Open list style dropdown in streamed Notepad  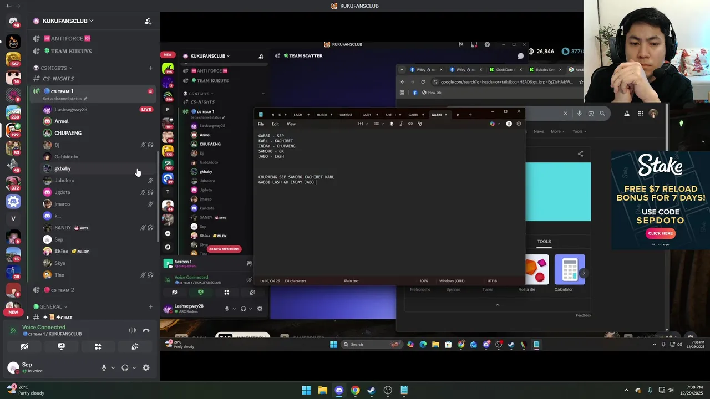378,124
